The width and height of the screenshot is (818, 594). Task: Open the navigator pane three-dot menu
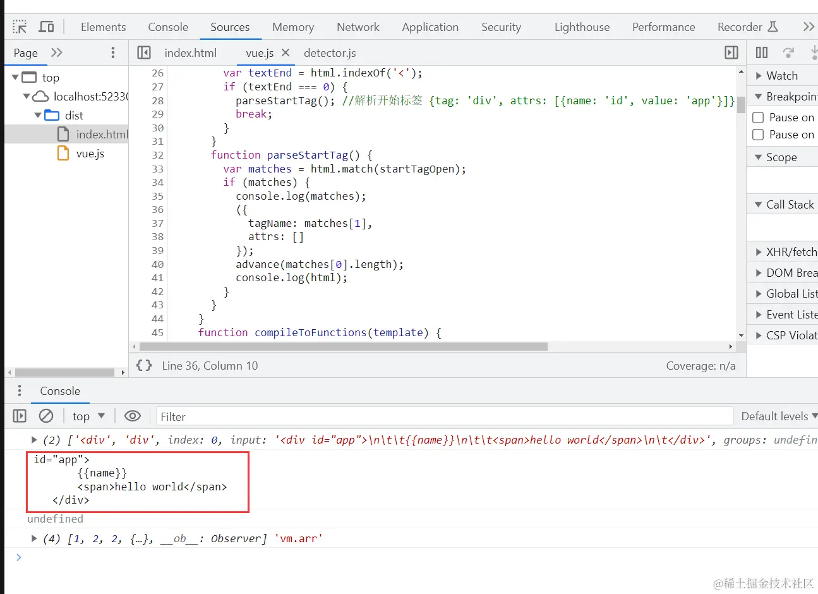113,52
